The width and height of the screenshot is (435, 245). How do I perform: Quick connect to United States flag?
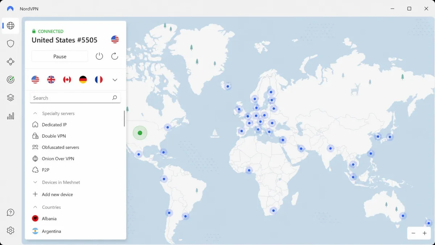click(35, 79)
